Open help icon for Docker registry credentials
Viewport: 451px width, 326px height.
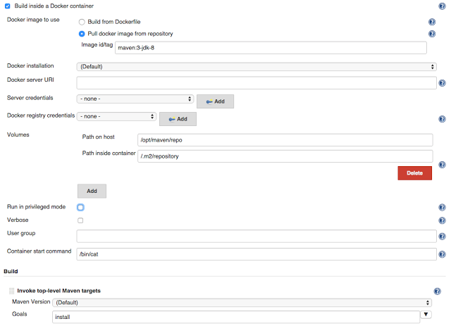tap(442, 119)
